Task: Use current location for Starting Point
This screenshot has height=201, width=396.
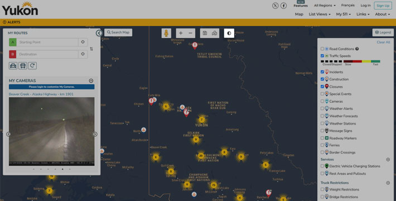Action: [x=83, y=42]
